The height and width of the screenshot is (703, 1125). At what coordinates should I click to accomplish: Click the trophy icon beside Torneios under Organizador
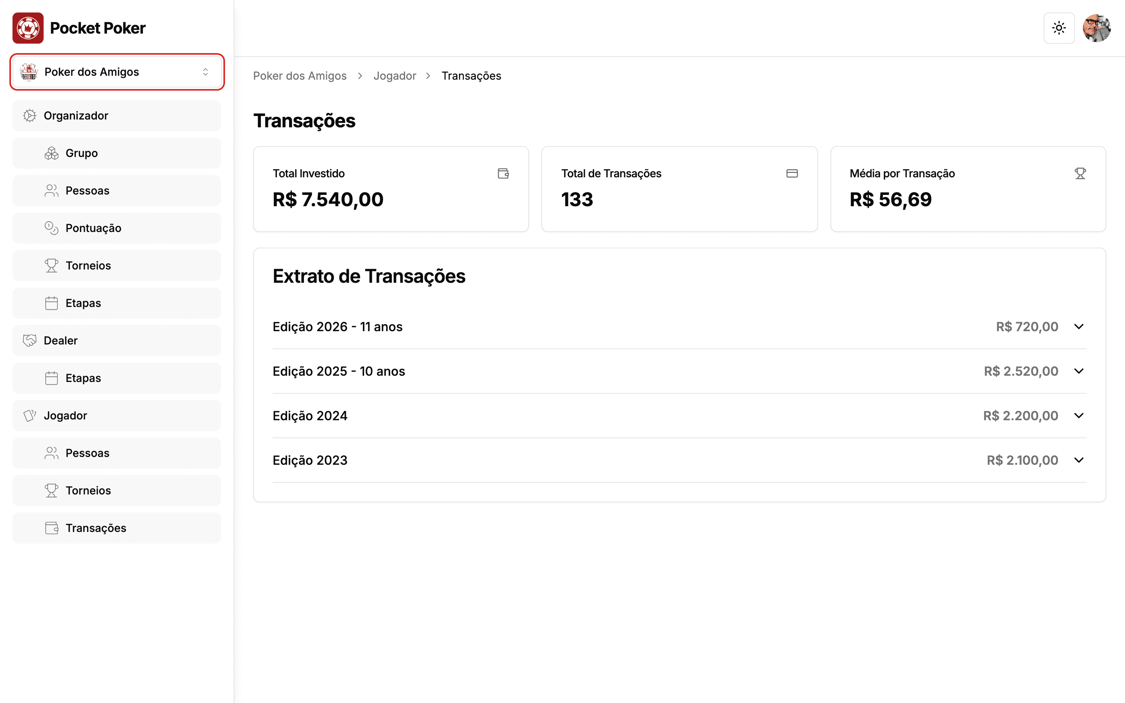52,266
